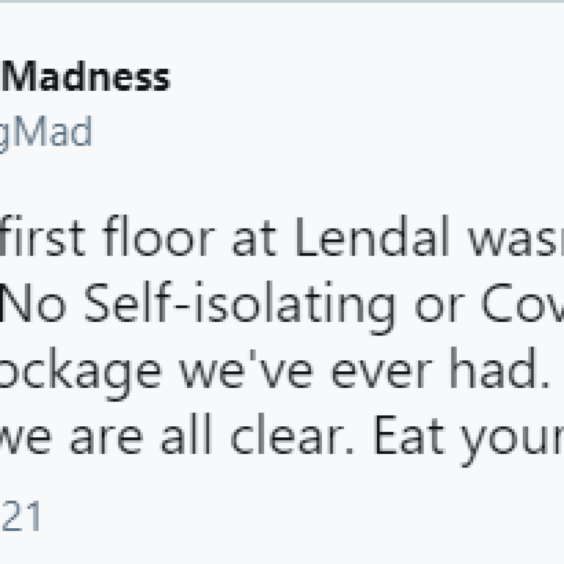
Task: Click the word floor in the first line
Action: click(x=159, y=236)
